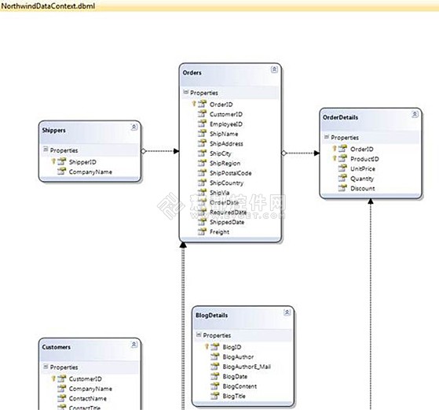Select the OrderDetails entity title
The width and height of the screenshot is (439, 410).
pyautogui.click(x=341, y=117)
